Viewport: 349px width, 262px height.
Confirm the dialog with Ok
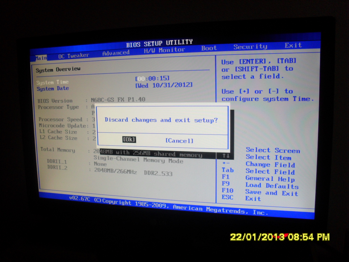click(x=129, y=140)
